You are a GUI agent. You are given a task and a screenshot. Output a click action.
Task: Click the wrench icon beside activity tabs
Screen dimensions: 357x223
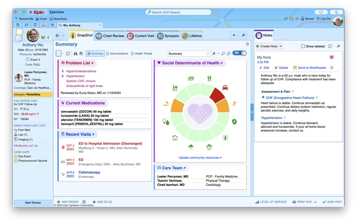pos(243,35)
